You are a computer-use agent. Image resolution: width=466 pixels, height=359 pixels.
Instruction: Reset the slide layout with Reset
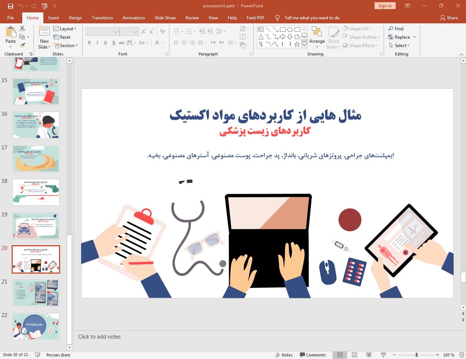click(x=62, y=37)
